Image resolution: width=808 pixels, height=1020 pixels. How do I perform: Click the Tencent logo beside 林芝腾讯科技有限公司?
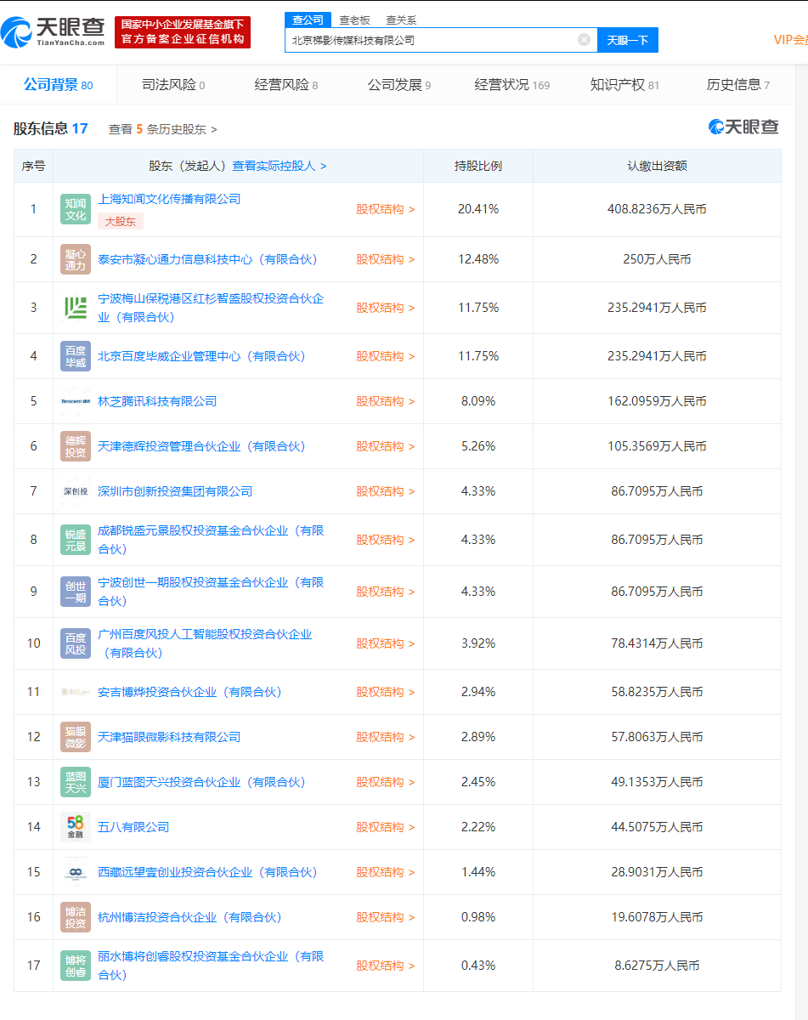(x=76, y=400)
